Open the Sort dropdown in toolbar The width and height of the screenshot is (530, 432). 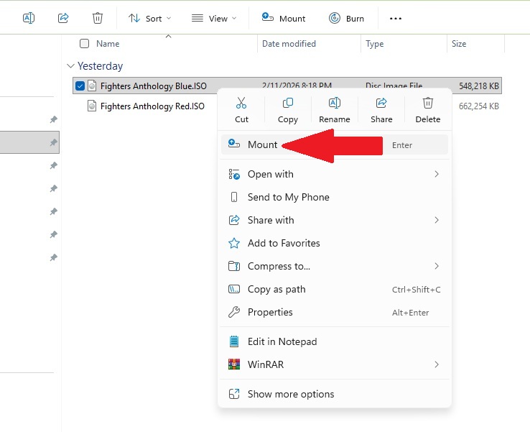(x=150, y=18)
